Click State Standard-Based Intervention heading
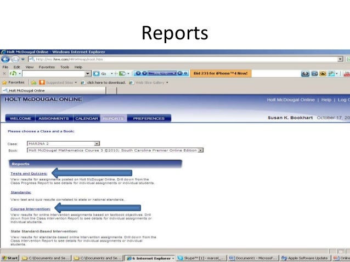 44,231
